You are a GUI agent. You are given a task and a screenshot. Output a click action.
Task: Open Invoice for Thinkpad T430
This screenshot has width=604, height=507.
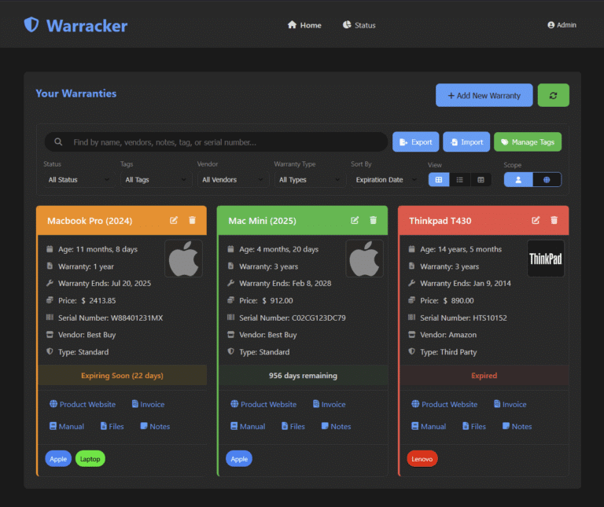pyautogui.click(x=510, y=404)
